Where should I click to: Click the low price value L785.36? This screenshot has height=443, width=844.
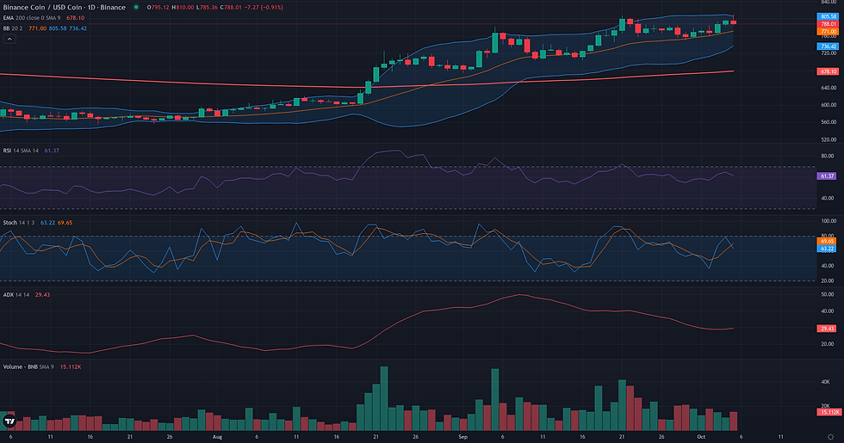tap(208, 8)
